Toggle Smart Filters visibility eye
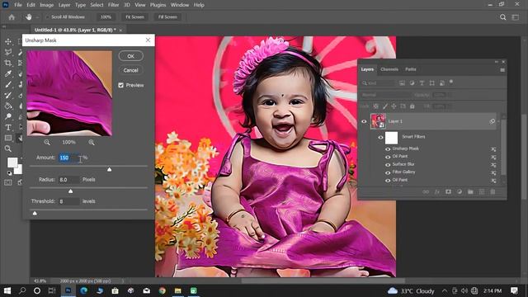Screen dimensions: 528x297 (380, 138)
